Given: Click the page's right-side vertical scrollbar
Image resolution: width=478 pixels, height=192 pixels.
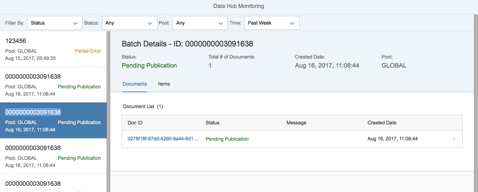Looking at the screenshot, I should point(476,103).
